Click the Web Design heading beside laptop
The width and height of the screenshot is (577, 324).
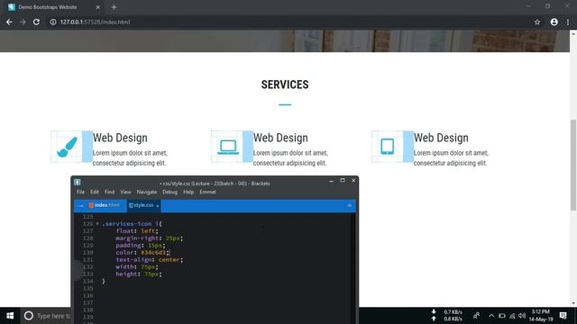(280, 138)
